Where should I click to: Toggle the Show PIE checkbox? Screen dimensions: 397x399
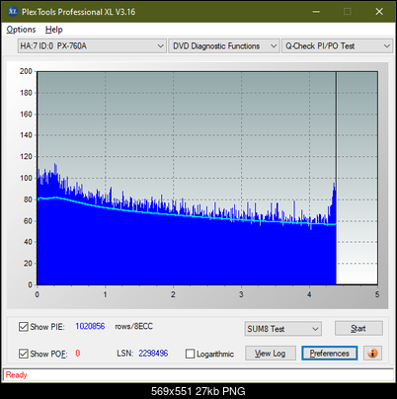(x=24, y=327)
